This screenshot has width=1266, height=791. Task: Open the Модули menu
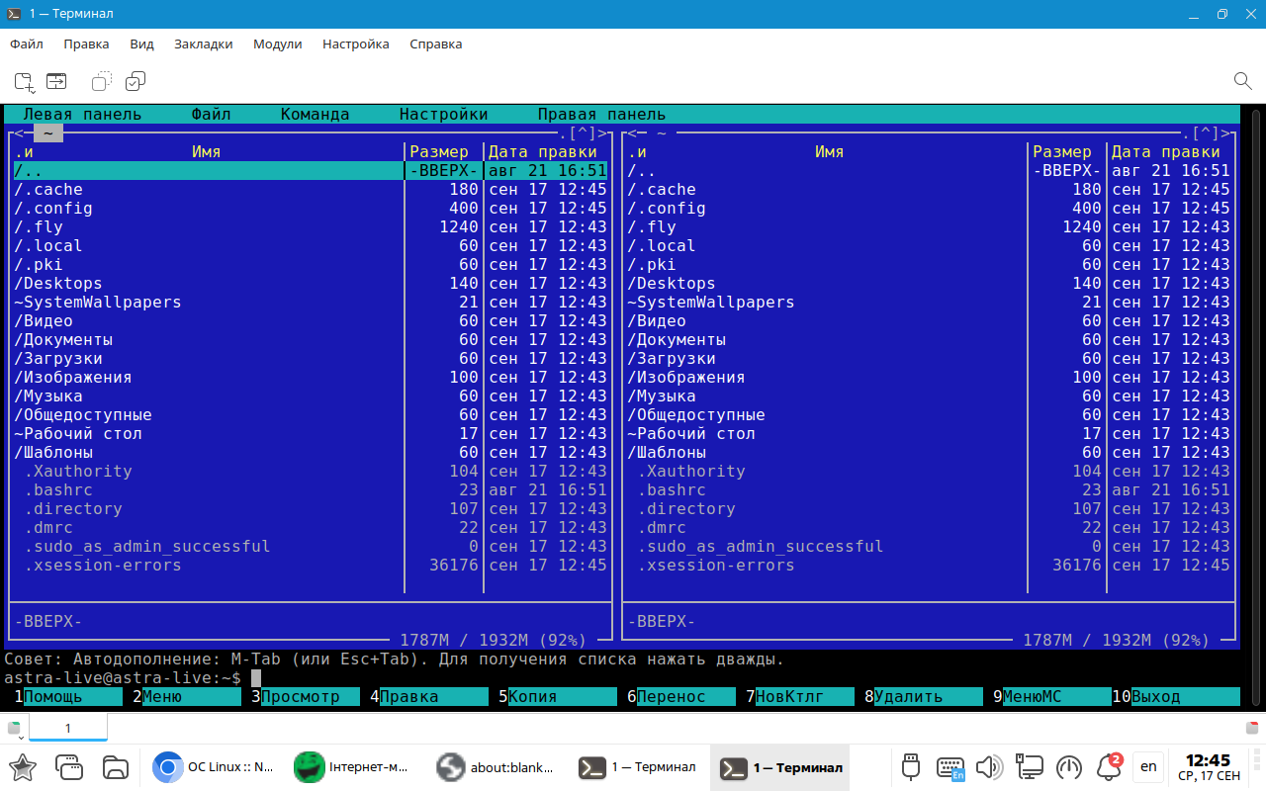pos(277,44)
